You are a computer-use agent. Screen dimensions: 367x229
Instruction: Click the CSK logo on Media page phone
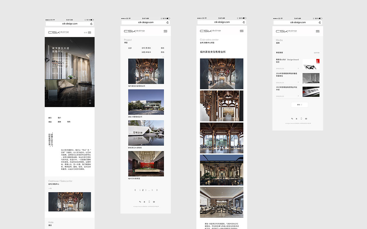286,31
